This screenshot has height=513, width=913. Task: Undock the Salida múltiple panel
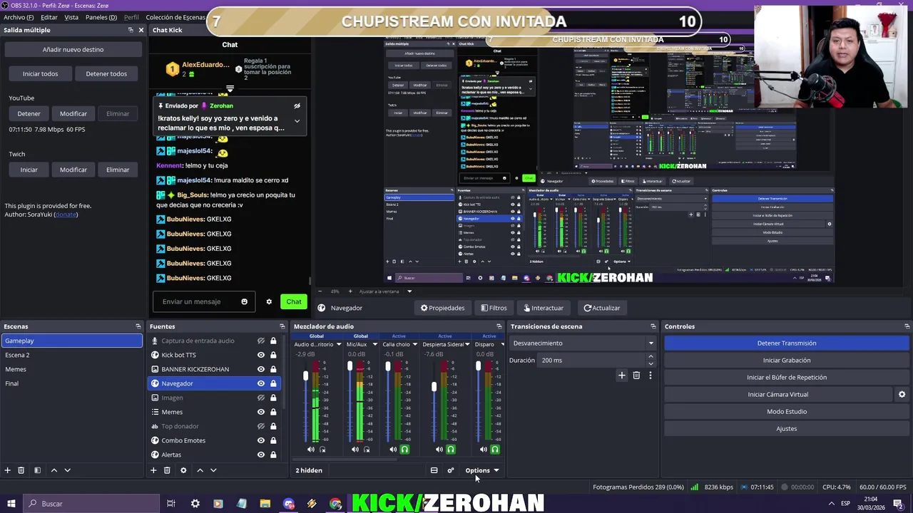131,30
